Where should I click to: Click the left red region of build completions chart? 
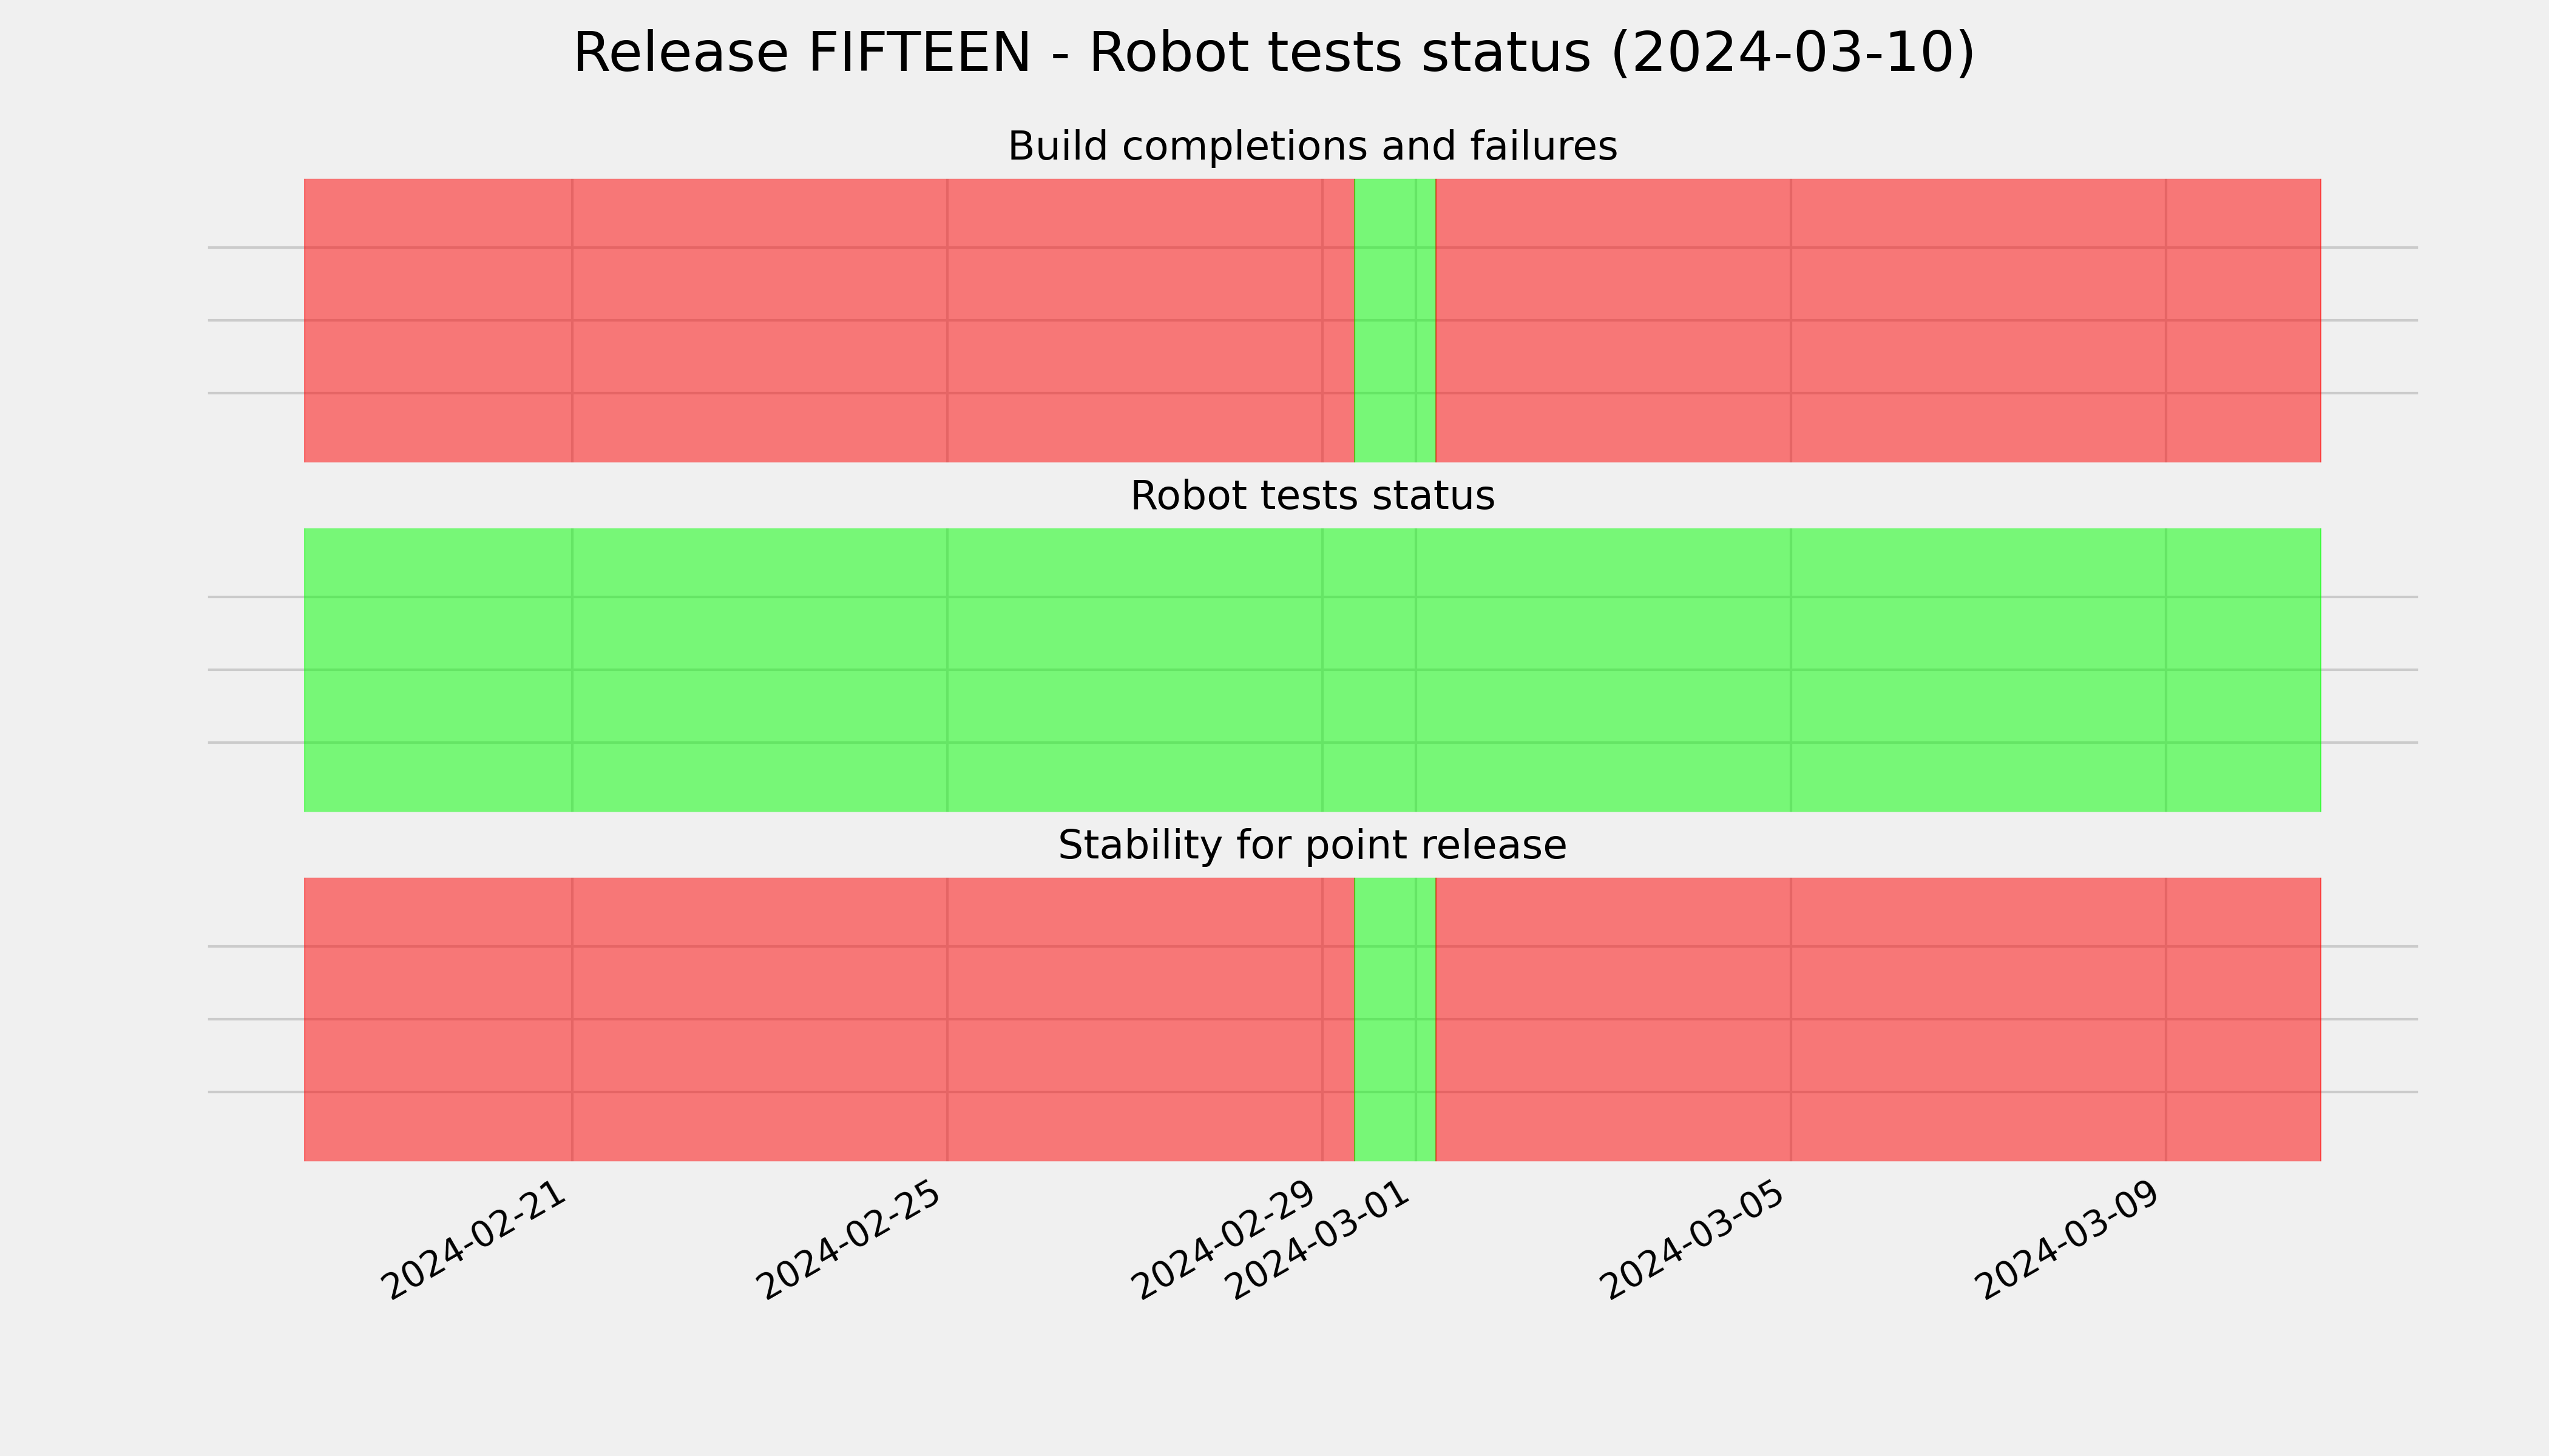pos(829,320)
